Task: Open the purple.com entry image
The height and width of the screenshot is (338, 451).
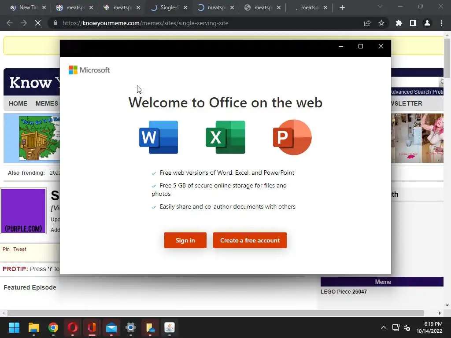Action: click(x=23, y=211)
